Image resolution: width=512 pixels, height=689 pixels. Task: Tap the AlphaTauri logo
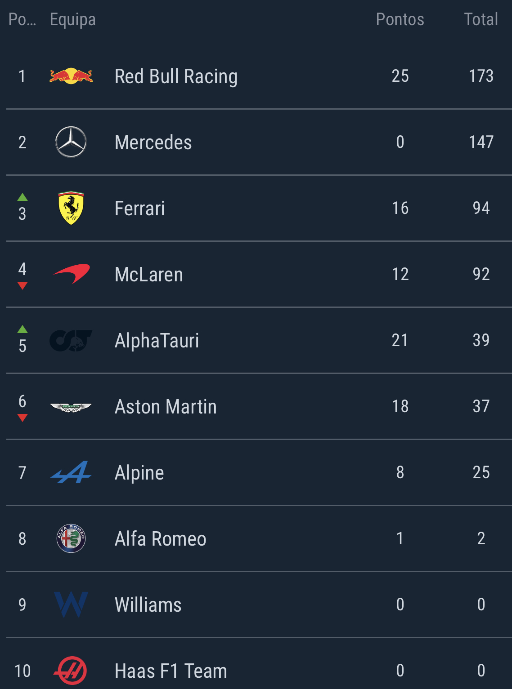point(71,340)
